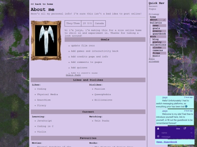Click 'Violin' under Learning
This screenshot has width=197, height=147.
[x=42, y=132]
